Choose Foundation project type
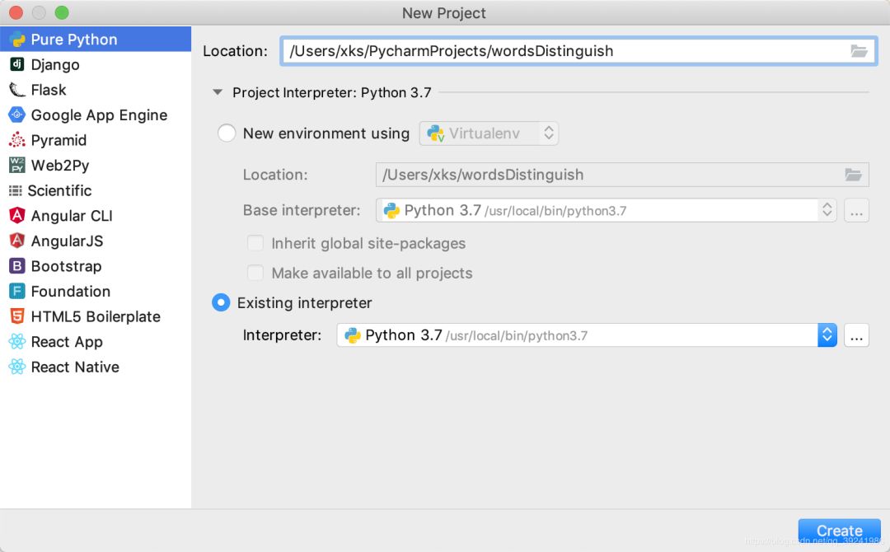Viewport: 890px width, 552px height. (x=96, y=292)
